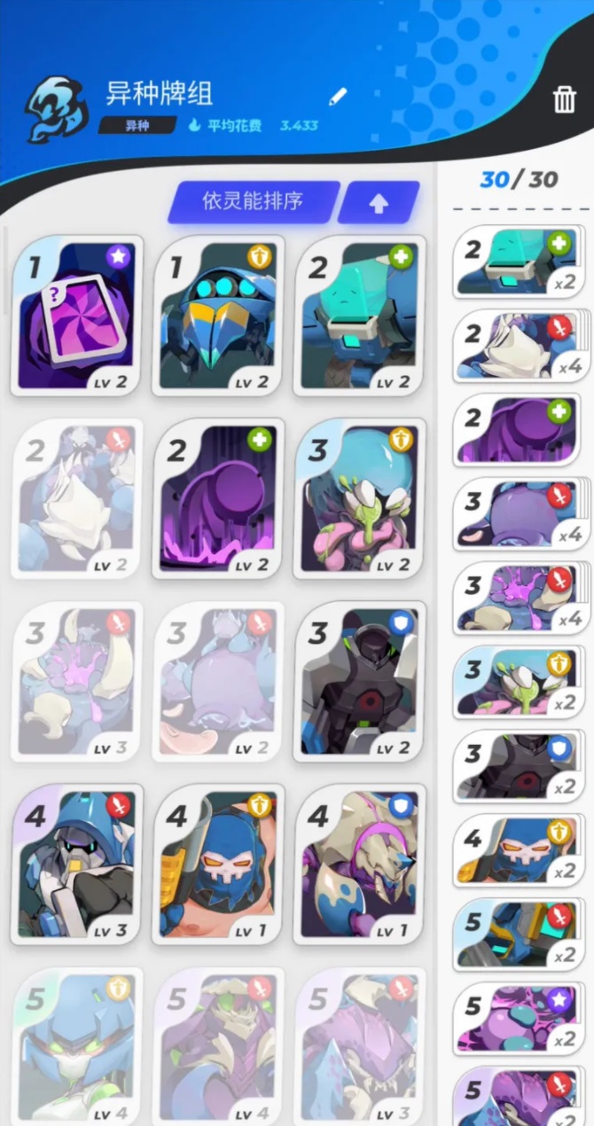This screenshot has height=1126, width=594.
Task: Tap the gold shield badge on spider robot card
Action: pyautogui.click(x=259, y=257)
